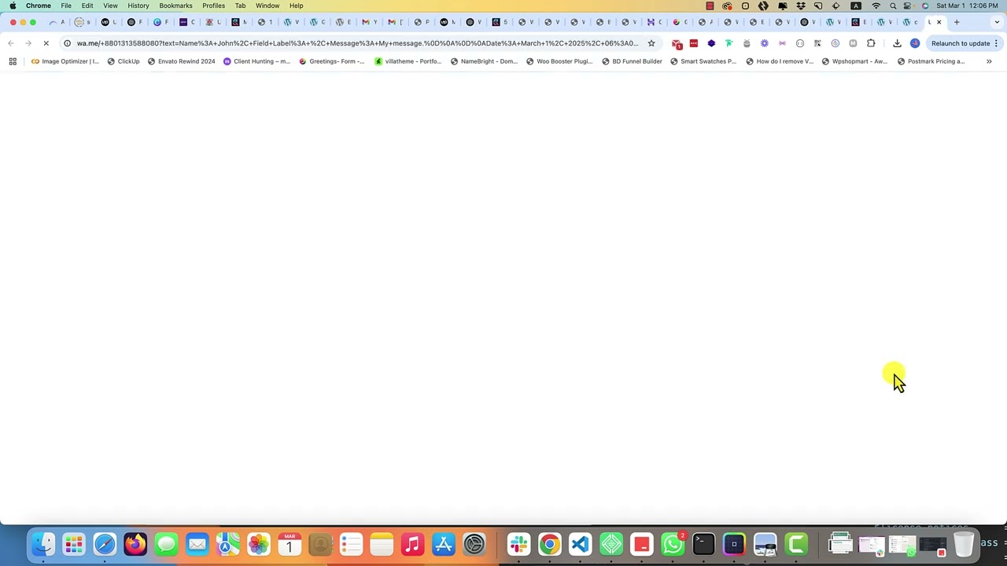This screenshot has height=566, width=1007.
Task: Show hidden bookmarks with the double chevron
Action: (x=989, y=61)
